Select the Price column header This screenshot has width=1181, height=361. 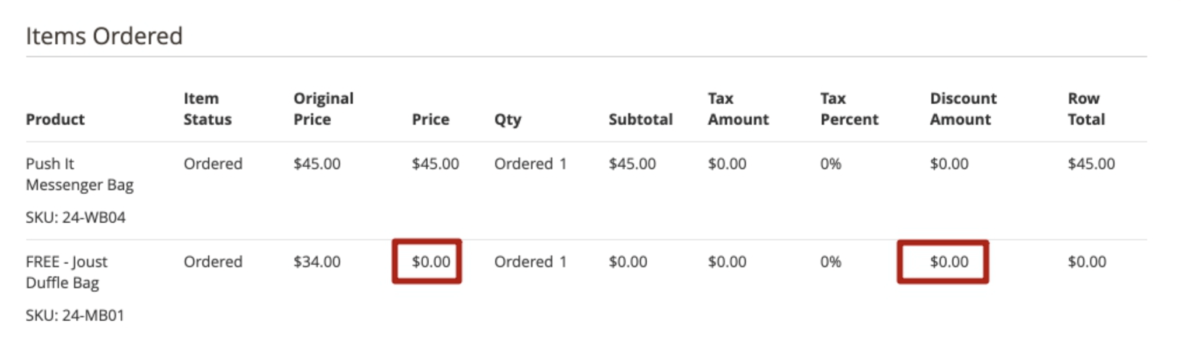pyautogui.click(x=430, y=120)
